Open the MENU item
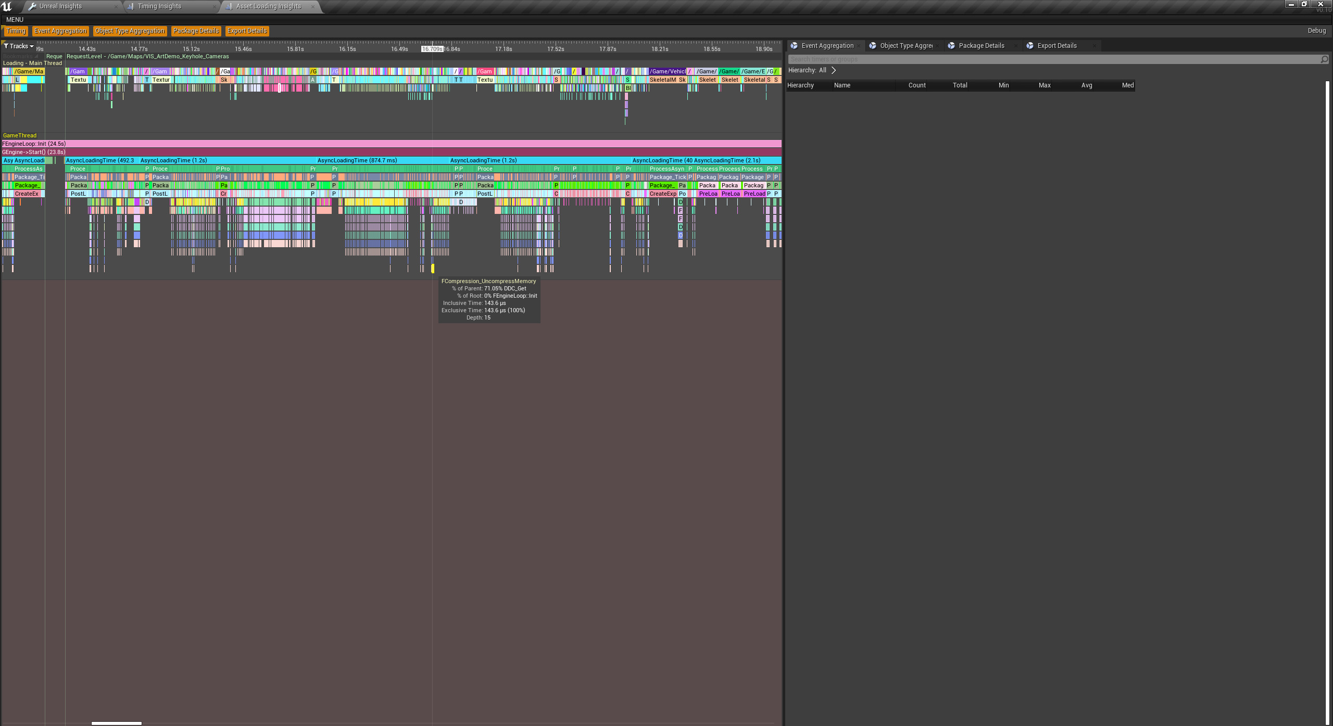 coord(15,20)
